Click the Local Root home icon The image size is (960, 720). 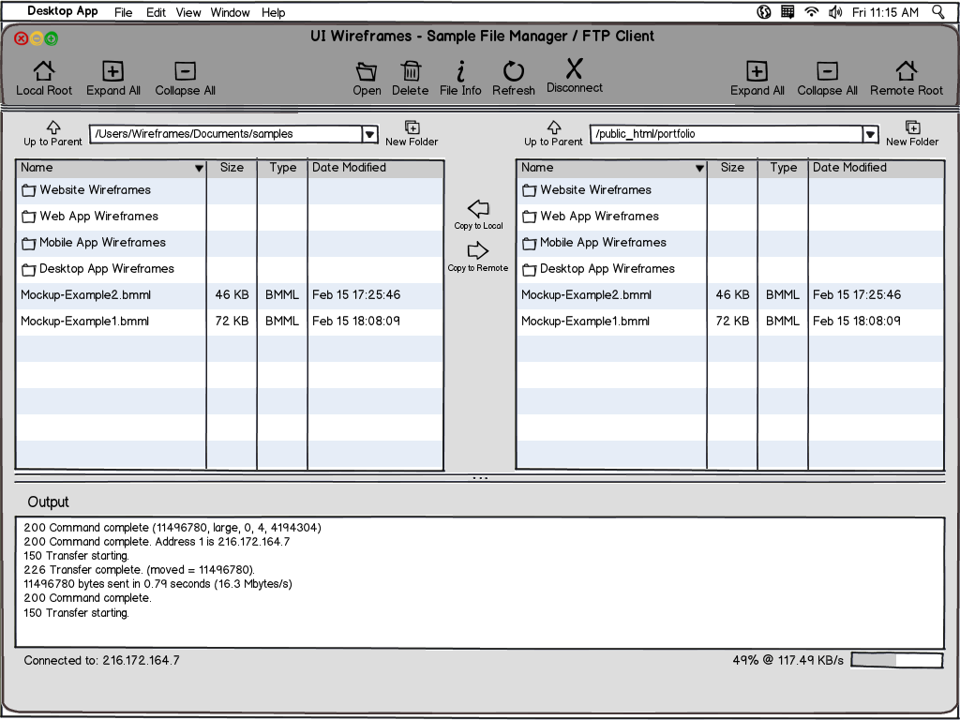pyautogui.click(x=43, y=71)
